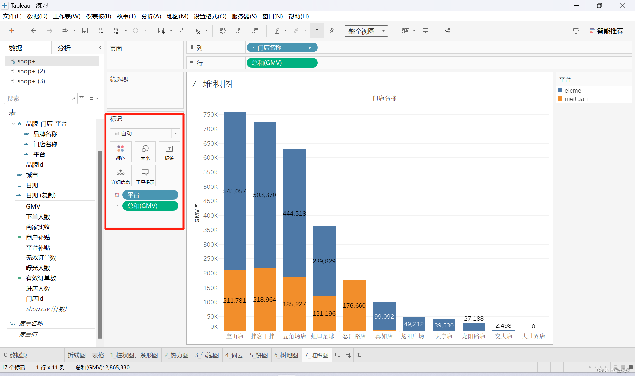Click the share workbook icon
Screen dimensions: 635x376
pos(448,31)
